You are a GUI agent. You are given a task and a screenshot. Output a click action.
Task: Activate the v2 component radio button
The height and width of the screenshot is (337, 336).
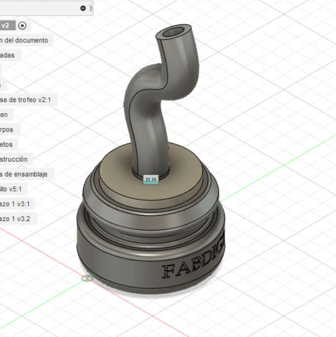[22, 26]
